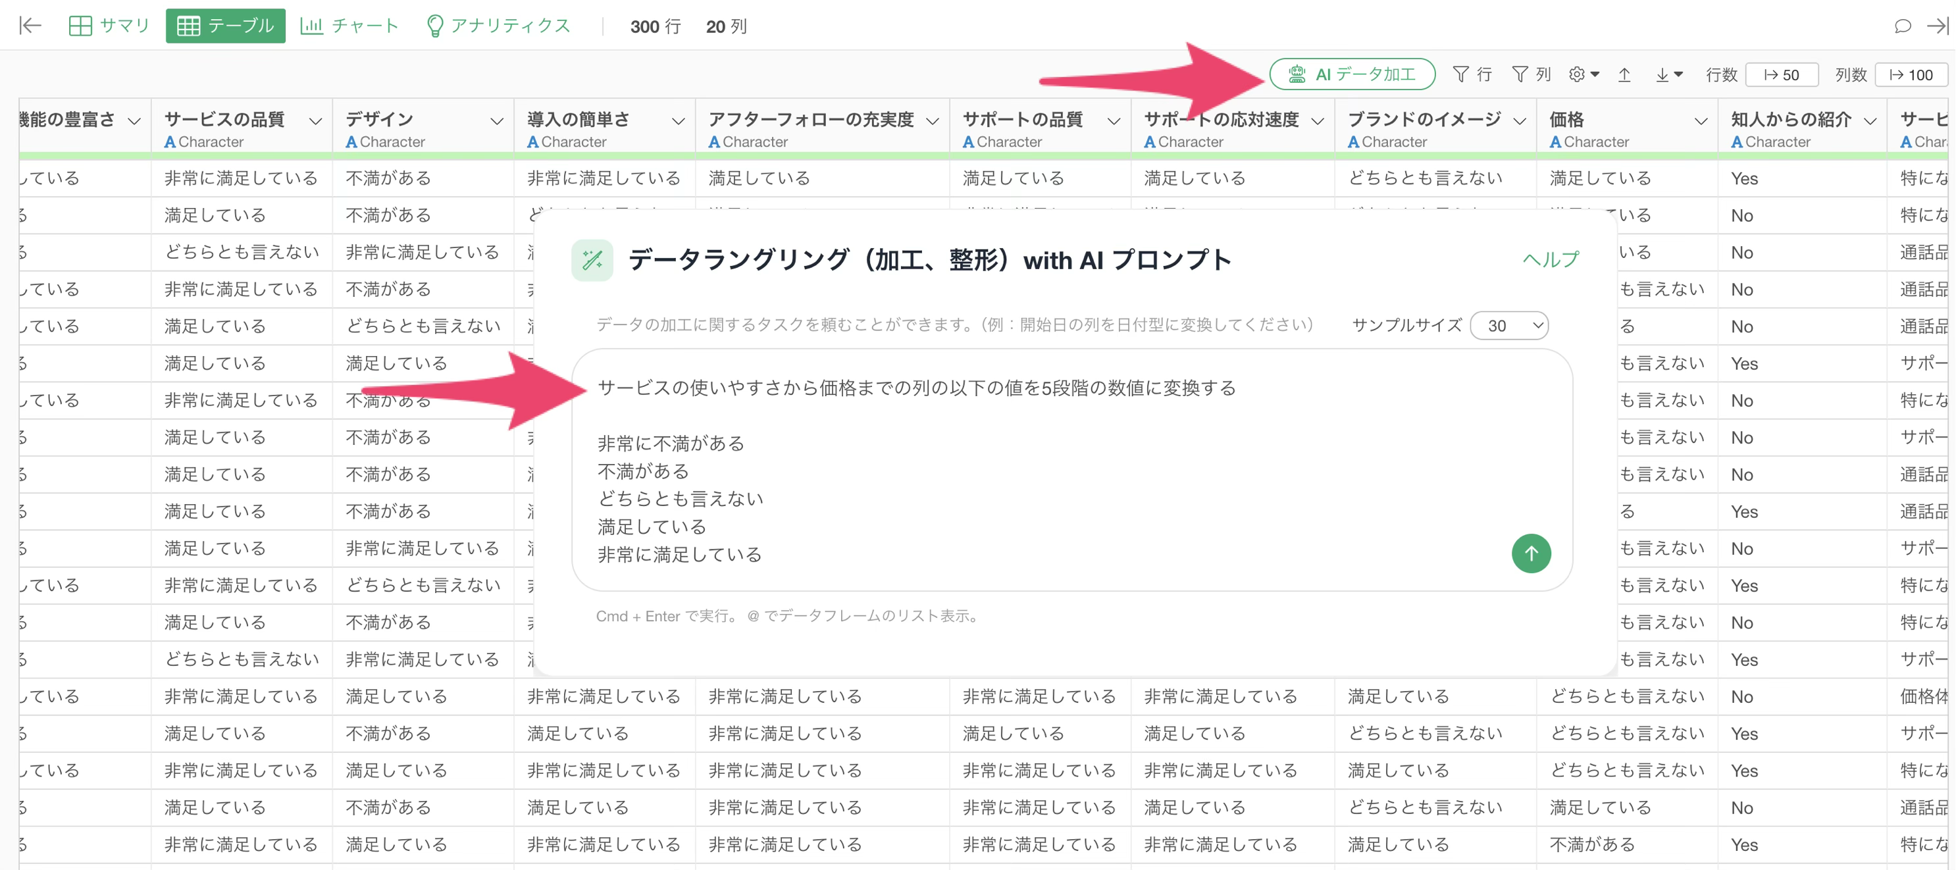
Task: Open the column filter (列) funnel
Action: (1531, 74)
